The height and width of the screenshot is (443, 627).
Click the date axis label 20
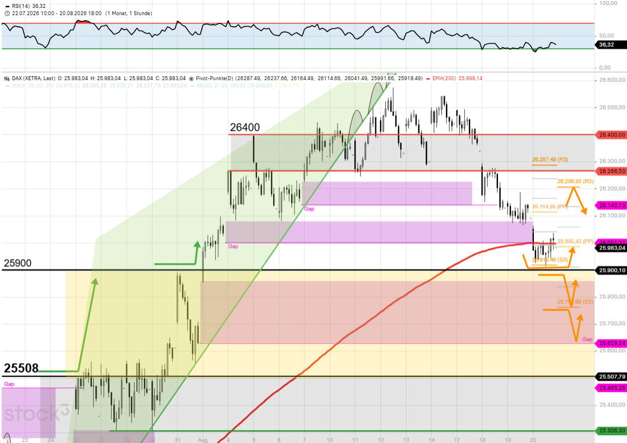click(x=533, y=440)
